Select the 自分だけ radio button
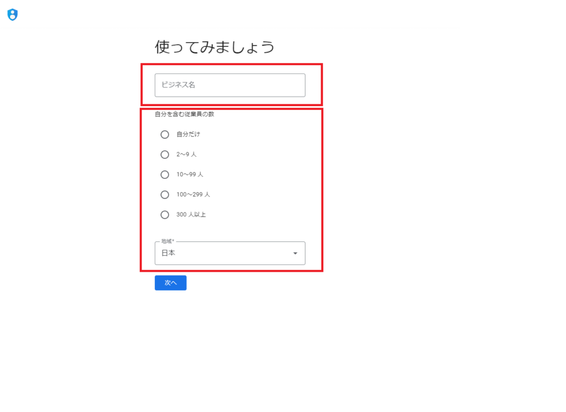The image size is (566, 412). tap(165, 135)
